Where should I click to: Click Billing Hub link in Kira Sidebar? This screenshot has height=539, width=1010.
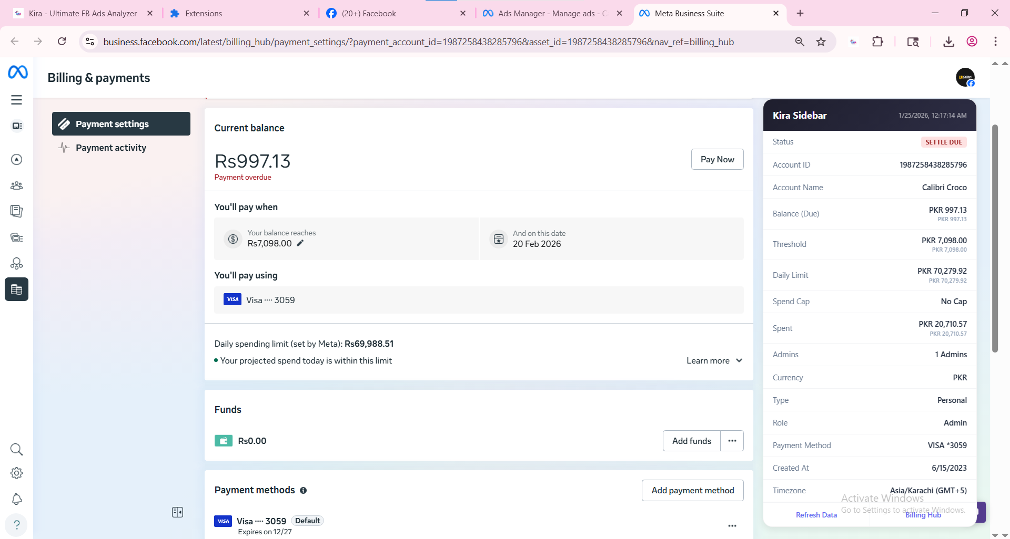point(923,515)
